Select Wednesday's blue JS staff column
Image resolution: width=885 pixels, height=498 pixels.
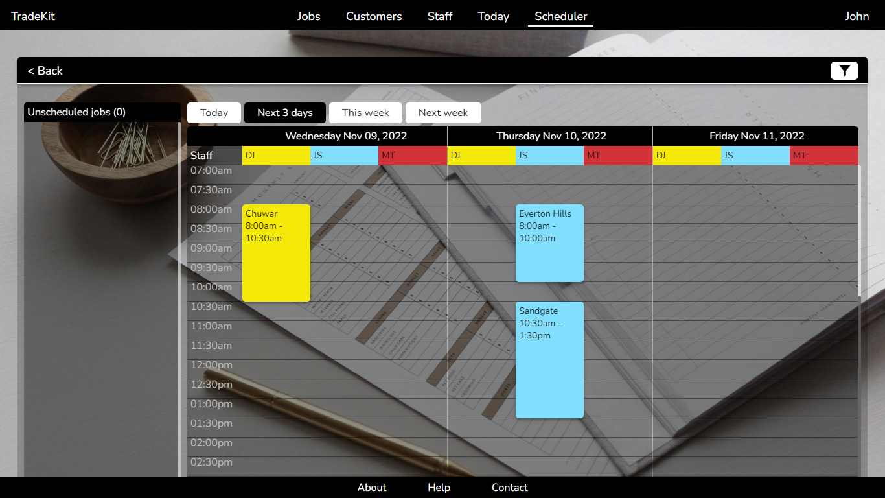tap(345, 156)
